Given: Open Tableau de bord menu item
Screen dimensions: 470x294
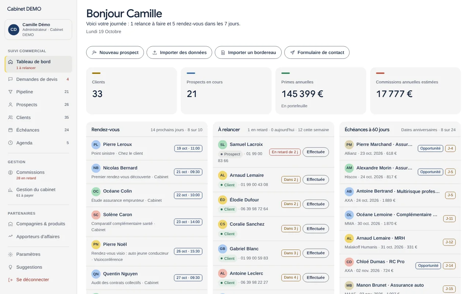Looking at the screenshot, I should click(38, 64).
